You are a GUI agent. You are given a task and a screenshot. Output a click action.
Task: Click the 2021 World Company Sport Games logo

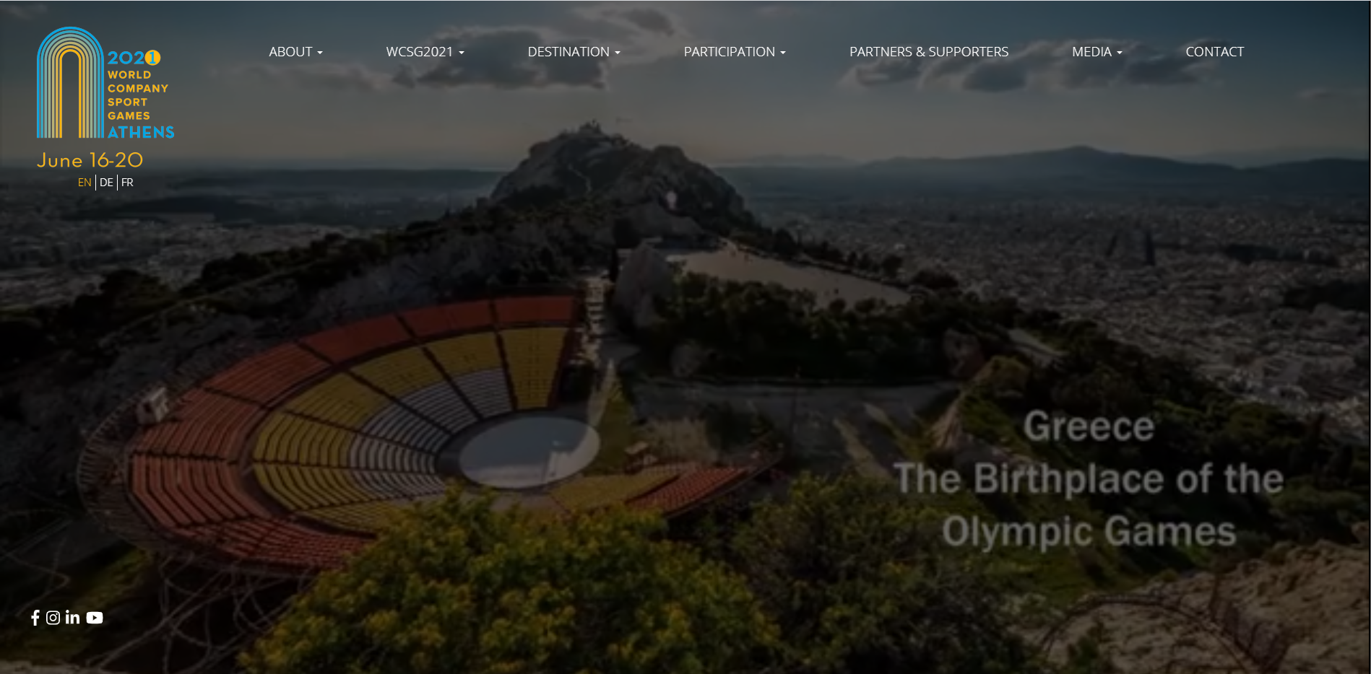pyautogui.click(x=105, y=83)
